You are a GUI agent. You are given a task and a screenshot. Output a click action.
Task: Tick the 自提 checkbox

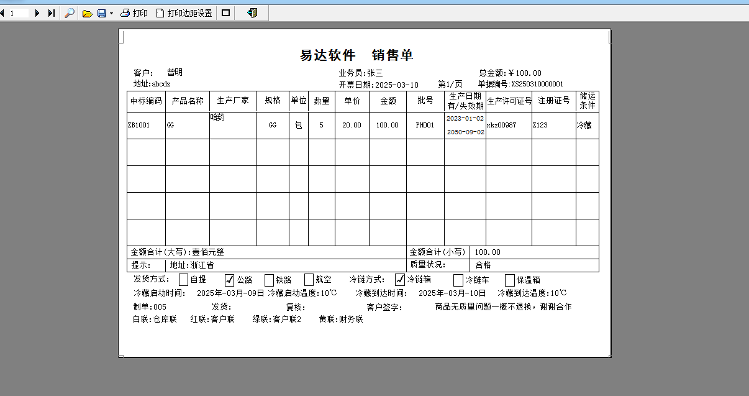pos(183,280)
